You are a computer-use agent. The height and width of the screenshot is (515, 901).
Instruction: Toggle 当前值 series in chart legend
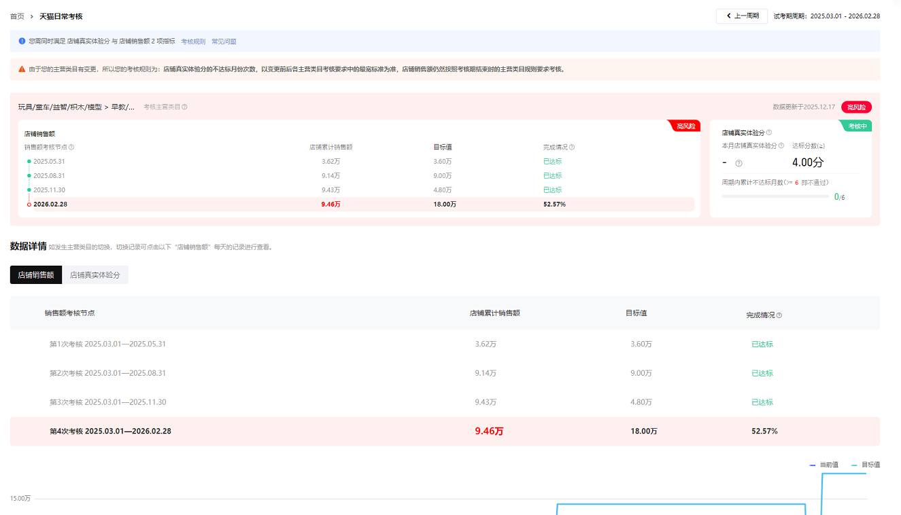tap(823, 465)
